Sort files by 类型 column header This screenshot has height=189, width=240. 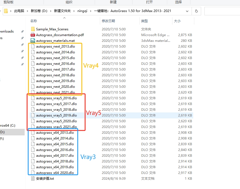(x=144, y=21)
